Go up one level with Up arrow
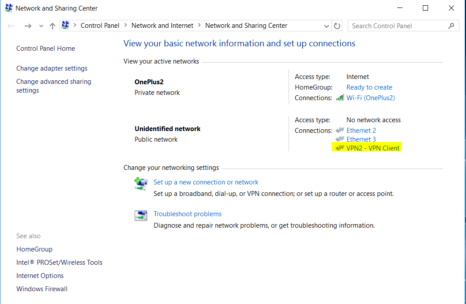Screen dimensions: 466x304 [53, 26]
